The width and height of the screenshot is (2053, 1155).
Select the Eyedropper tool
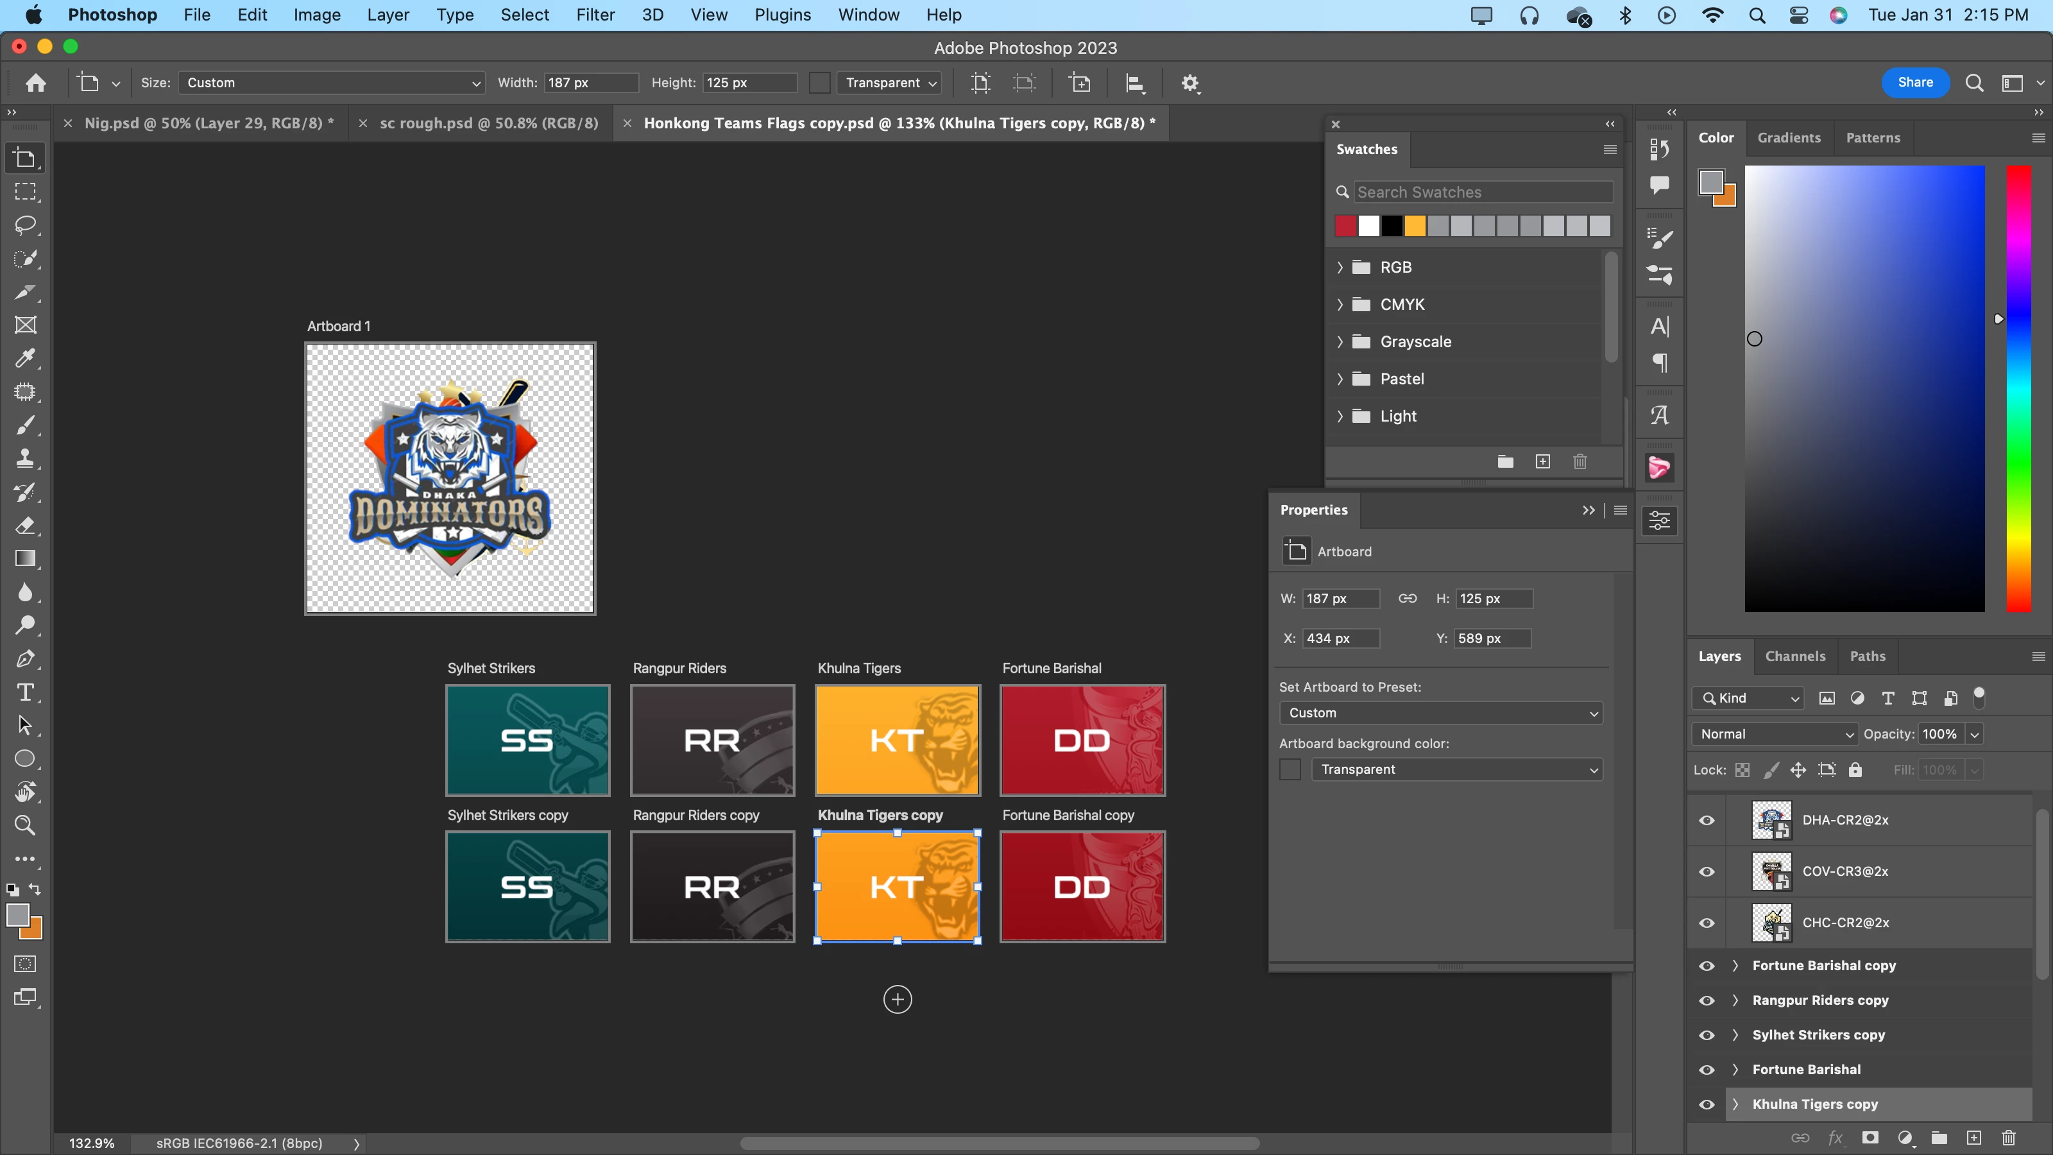click(26, 358)
